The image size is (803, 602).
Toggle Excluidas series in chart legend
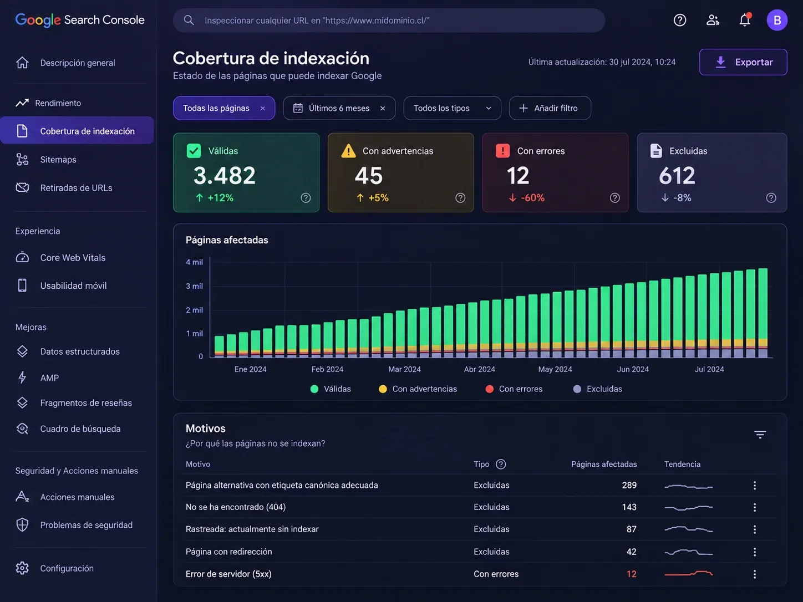598,389
